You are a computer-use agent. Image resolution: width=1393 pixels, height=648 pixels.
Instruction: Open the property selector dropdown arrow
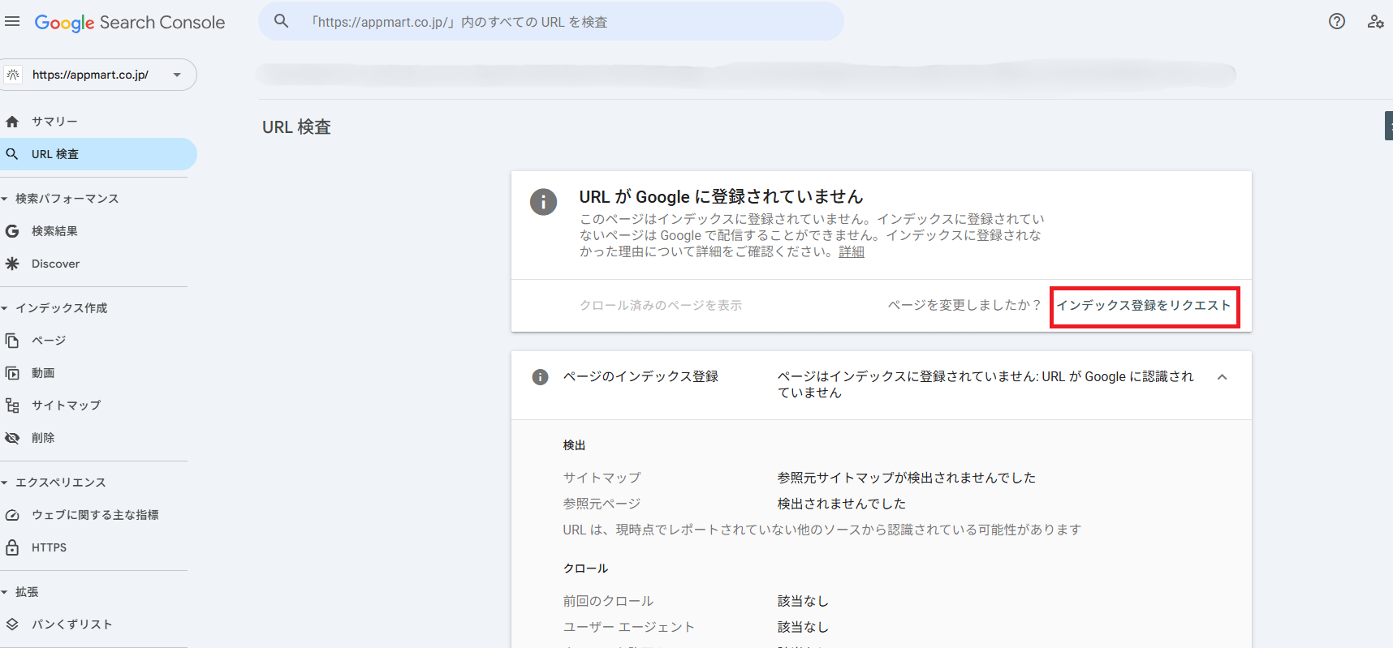pyautogui.click(x=177, y=75)
